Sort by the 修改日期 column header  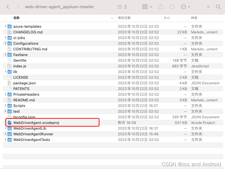(124, 18)
